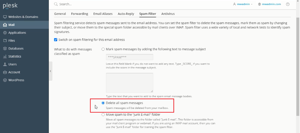300x133 pixels.
Task: Open Applications section in sidebar
Action: pyautogui.click(x=24, y=33)
